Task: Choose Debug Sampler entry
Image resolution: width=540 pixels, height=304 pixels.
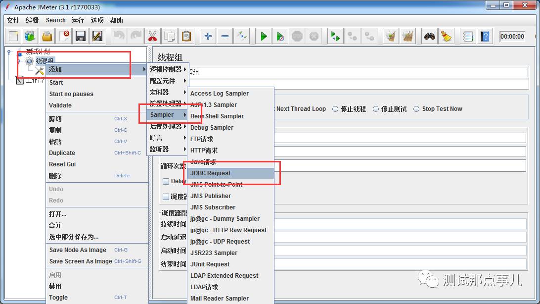Action: tap(230, 128)
